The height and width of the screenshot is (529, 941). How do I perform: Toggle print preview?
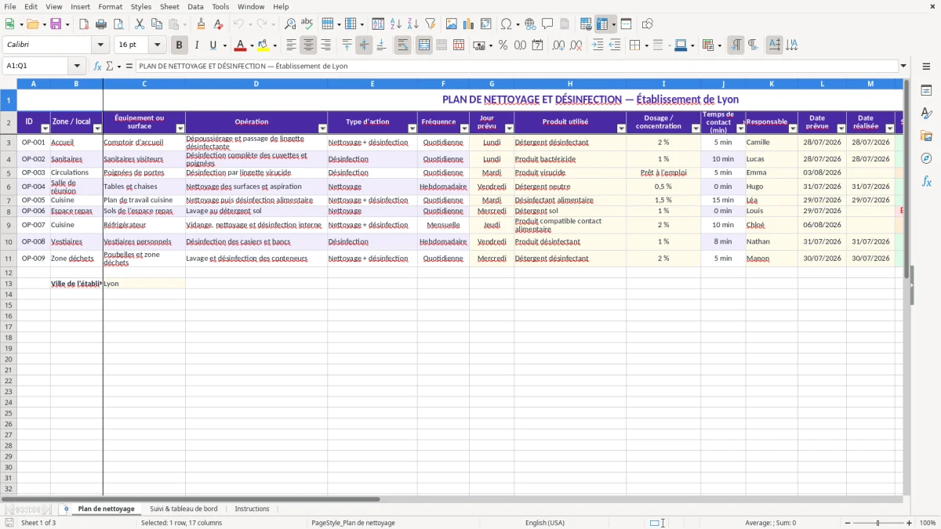click(x=118, y=24)
